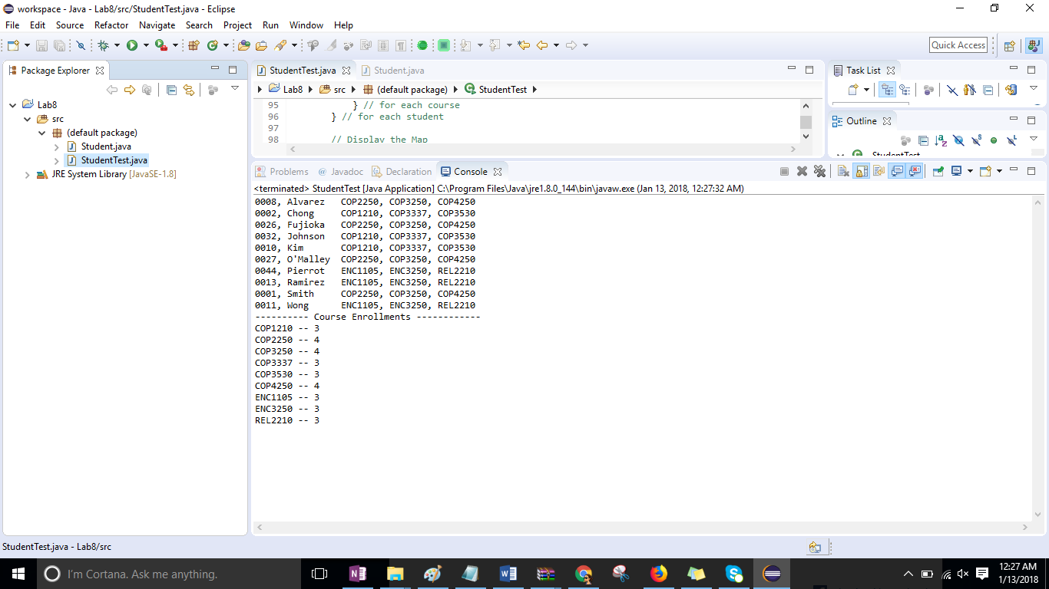Click the Debug bug icon in toolbar
This screenshot has width=1049, height=589.
click(x=104, y=45)
